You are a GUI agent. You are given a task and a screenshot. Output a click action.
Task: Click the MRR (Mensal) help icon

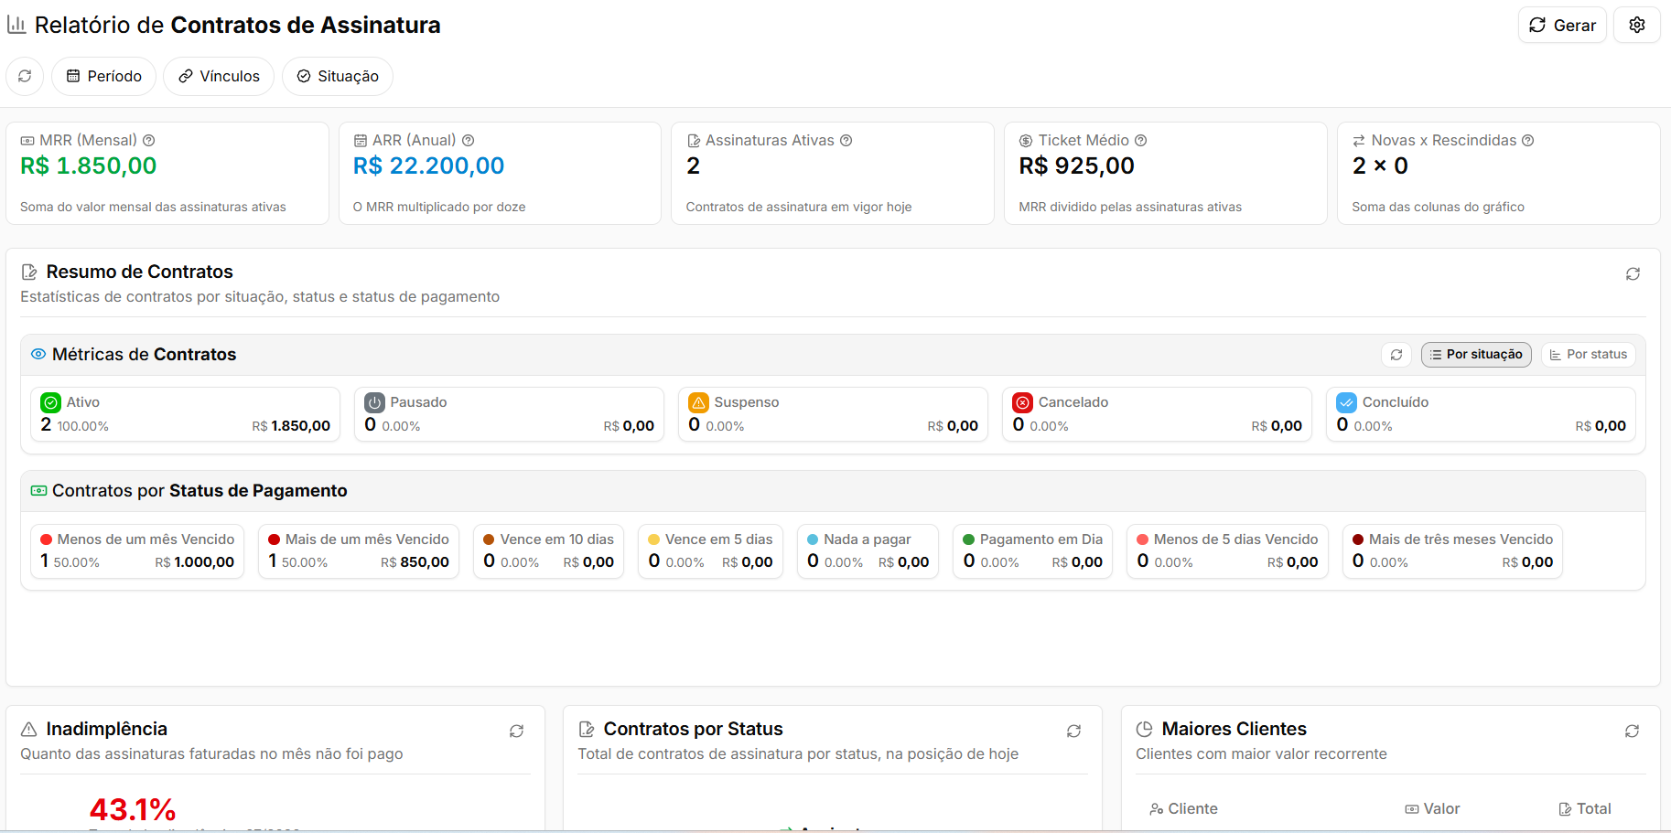pyautogui.click(x=149, y=140)
